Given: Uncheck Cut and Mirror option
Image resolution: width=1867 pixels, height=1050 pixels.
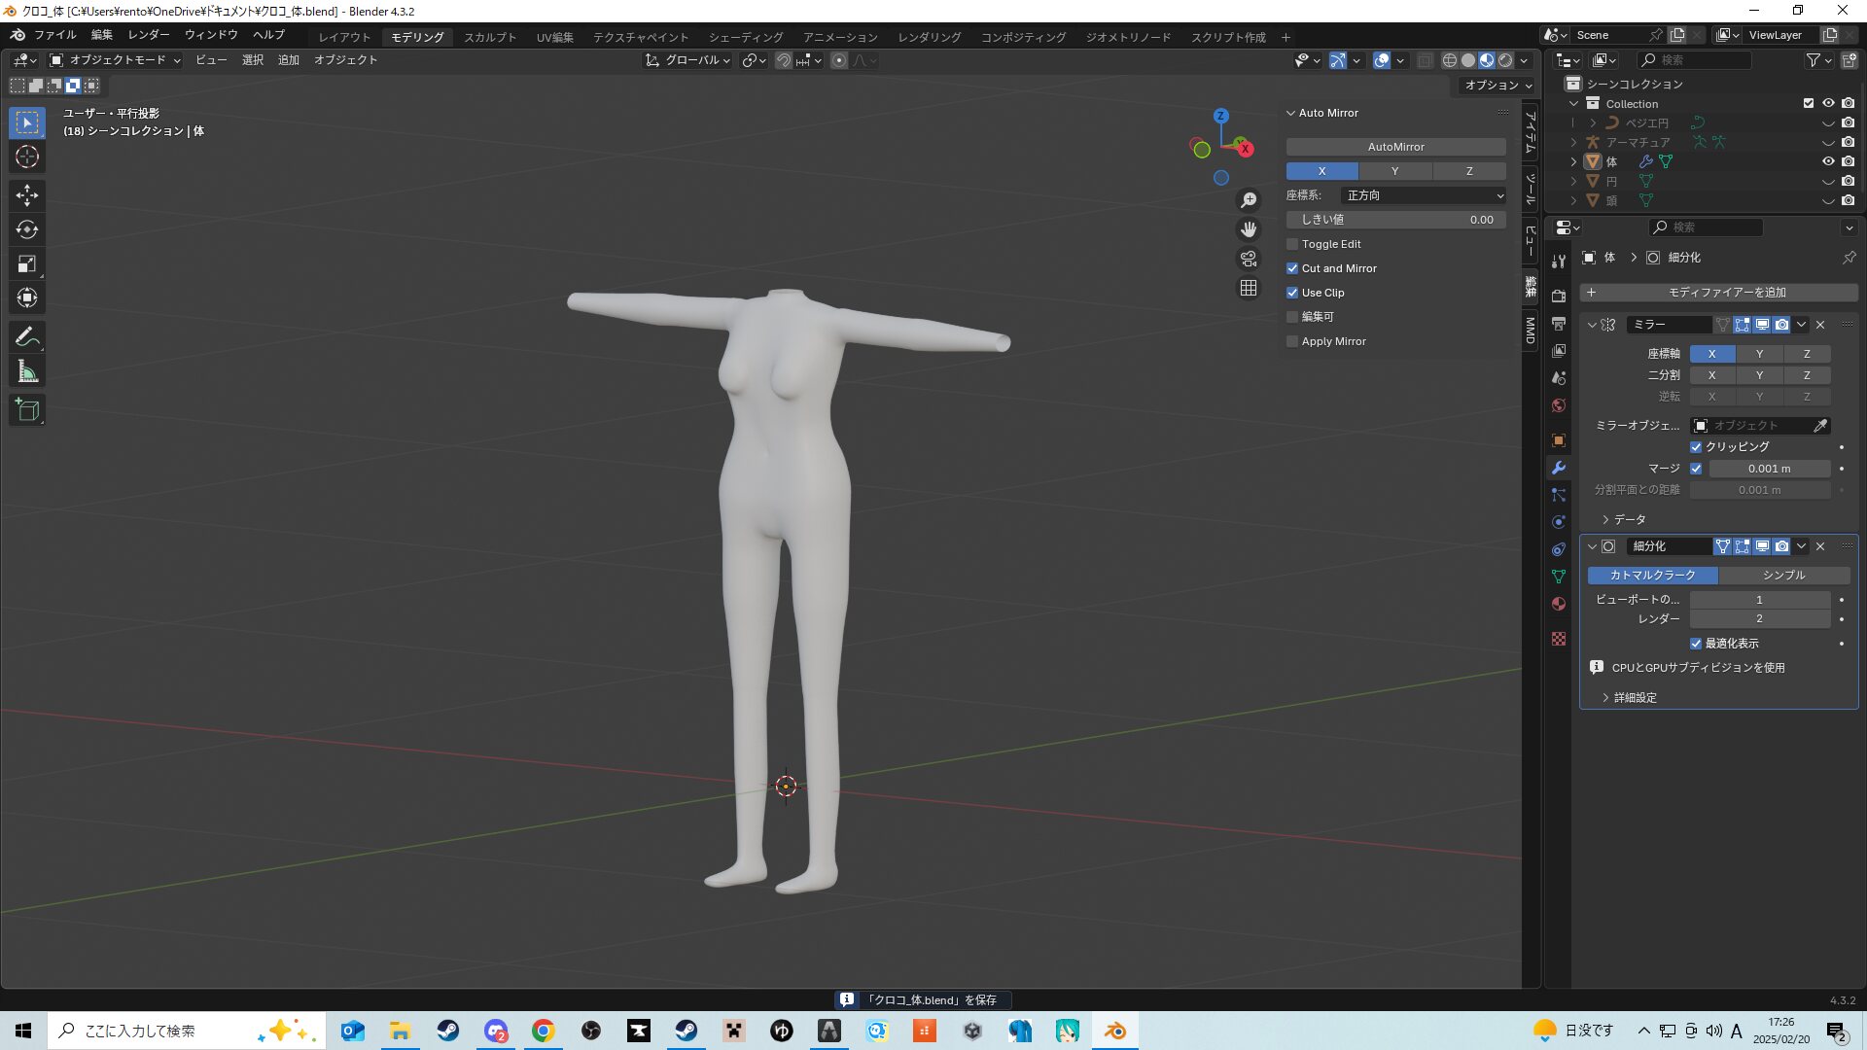Looking at the screenshot, I should pos(1292,268).
